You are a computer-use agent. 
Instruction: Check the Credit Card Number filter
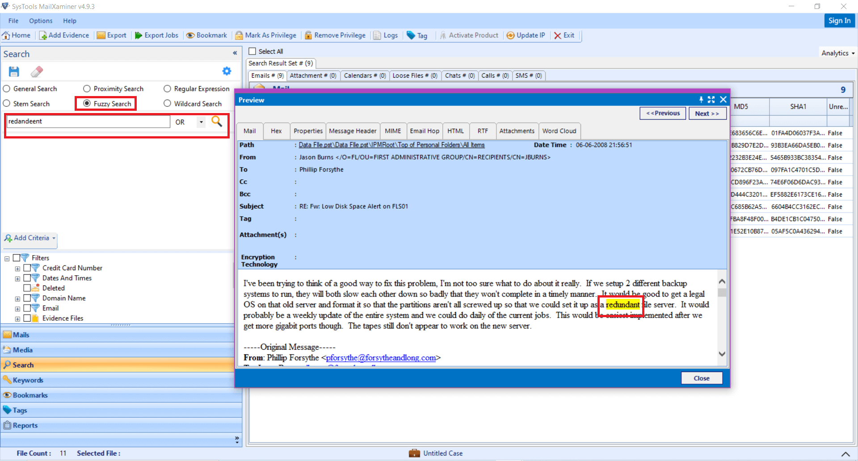pos(28,268)
